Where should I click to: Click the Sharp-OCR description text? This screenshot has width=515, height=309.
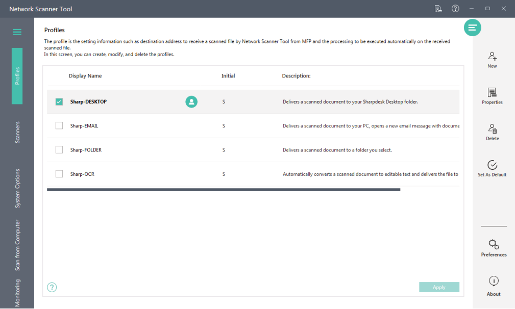pos(371,174)
